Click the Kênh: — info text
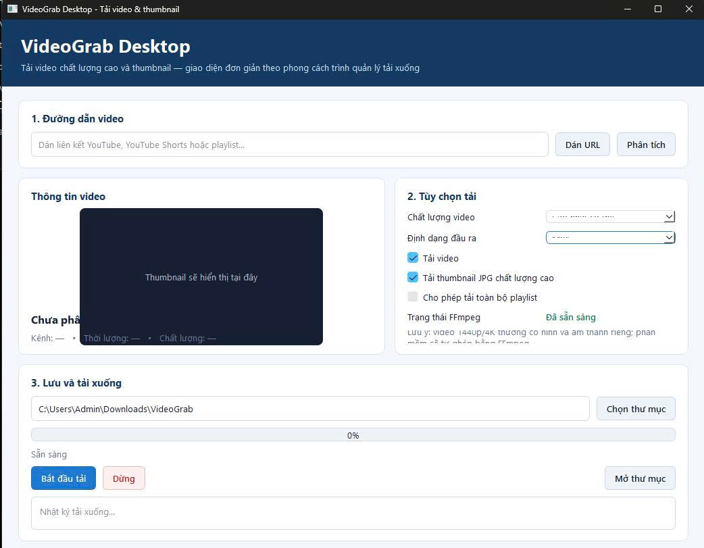 (47, 339)
